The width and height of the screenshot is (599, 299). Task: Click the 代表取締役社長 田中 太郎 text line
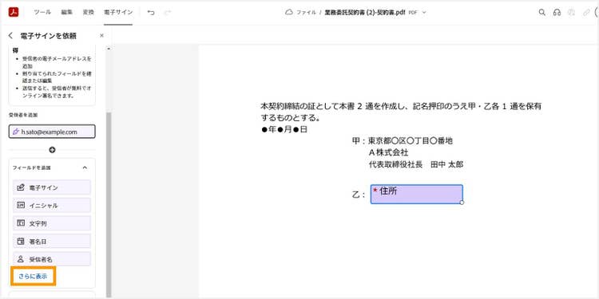point(416,165)
